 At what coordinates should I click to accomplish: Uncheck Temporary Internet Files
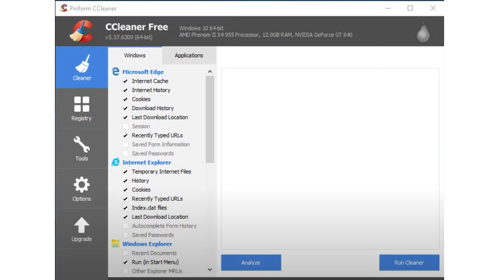(125, 172)
